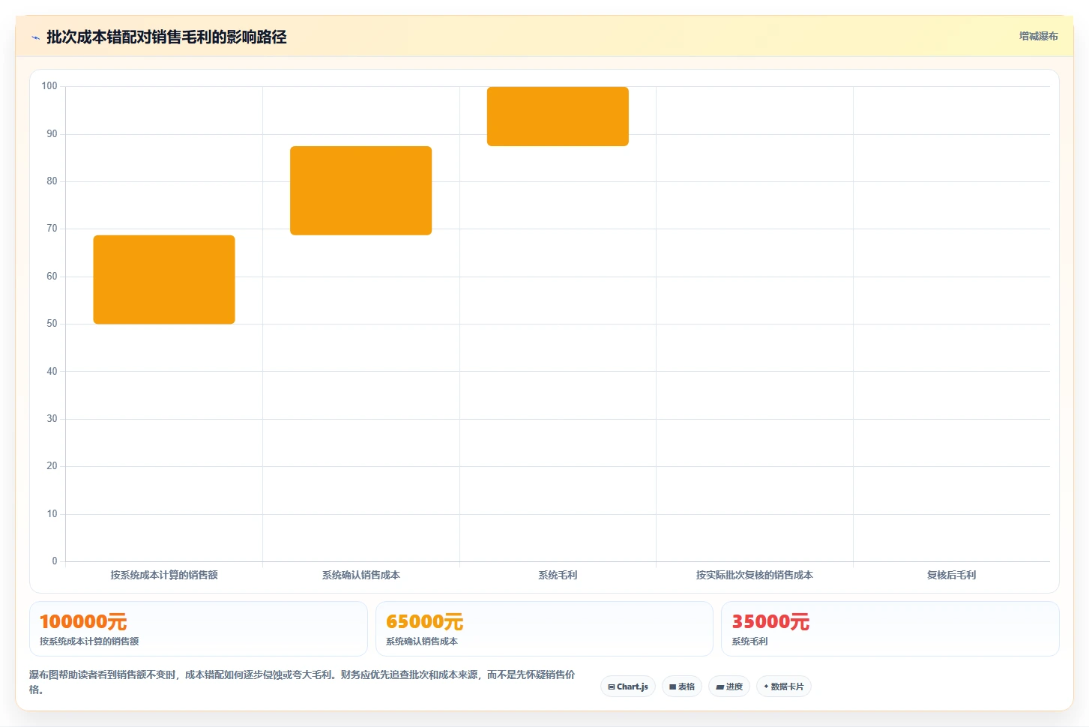The height and width of the screenshot is (727, 1089).
Task: Click the chart title 批次成本错配对销售毛利的影响路径
Action: [x=166, y=37]
